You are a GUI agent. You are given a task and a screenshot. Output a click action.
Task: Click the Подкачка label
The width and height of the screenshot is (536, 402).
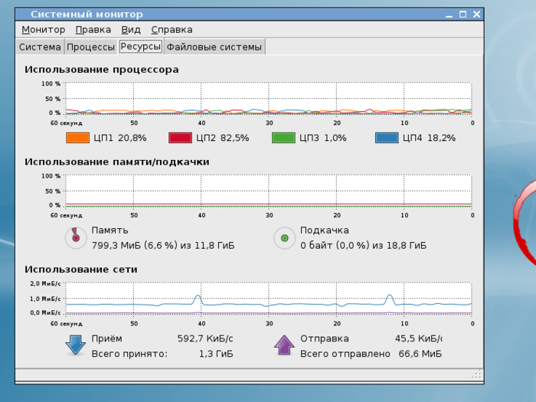pos(325,230)
